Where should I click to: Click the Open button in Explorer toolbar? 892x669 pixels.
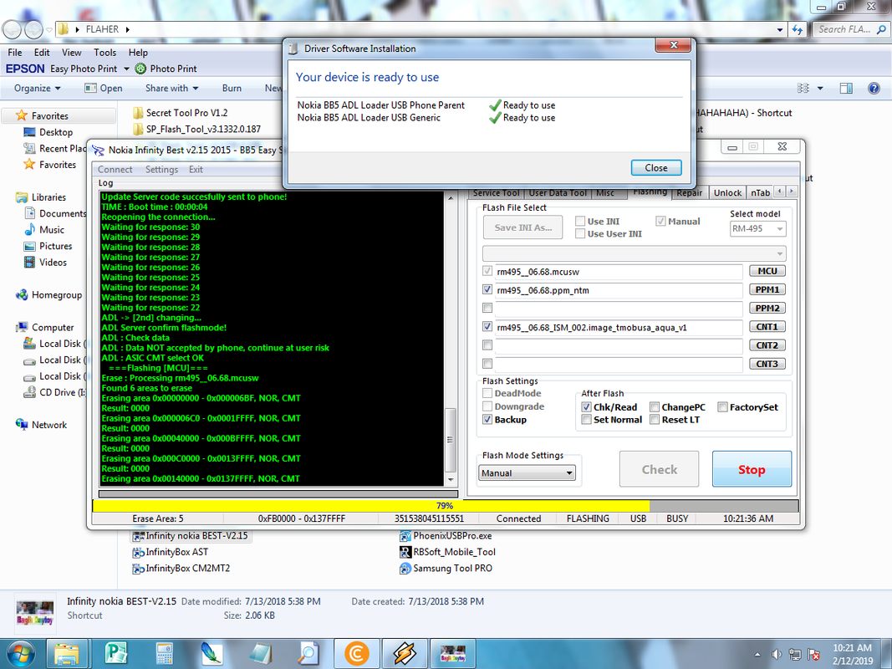point(104,88)
